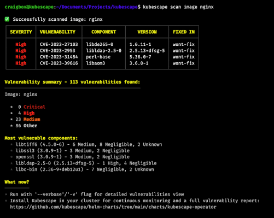
Task: Click the craigbox@kubescape prompt username
Action: pyautogui.click(x=29, y=7)
